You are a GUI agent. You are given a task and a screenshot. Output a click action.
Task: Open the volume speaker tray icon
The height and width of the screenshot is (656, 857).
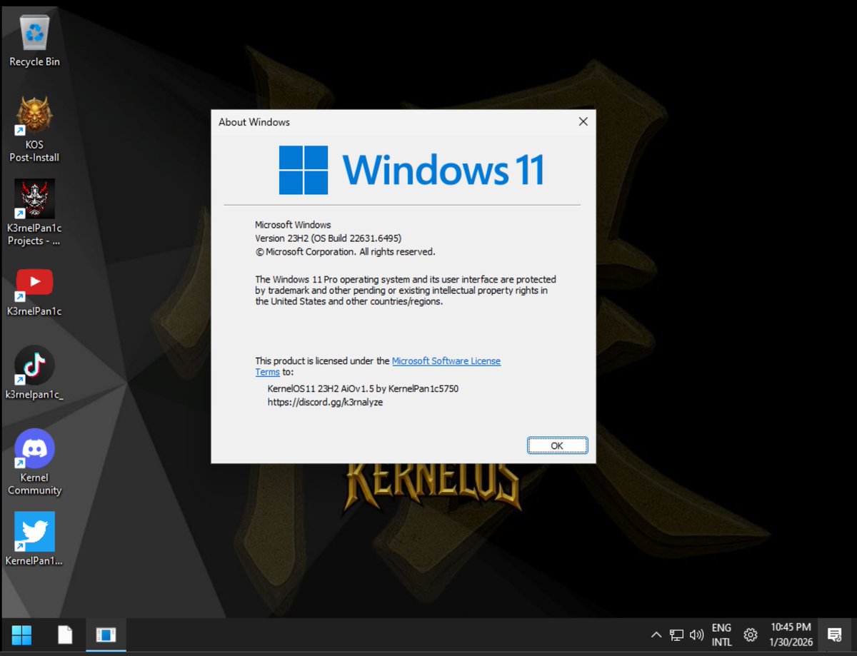tap(696, 635)
